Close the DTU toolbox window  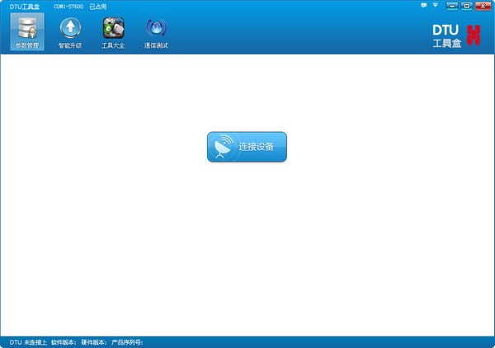[483, 6]
